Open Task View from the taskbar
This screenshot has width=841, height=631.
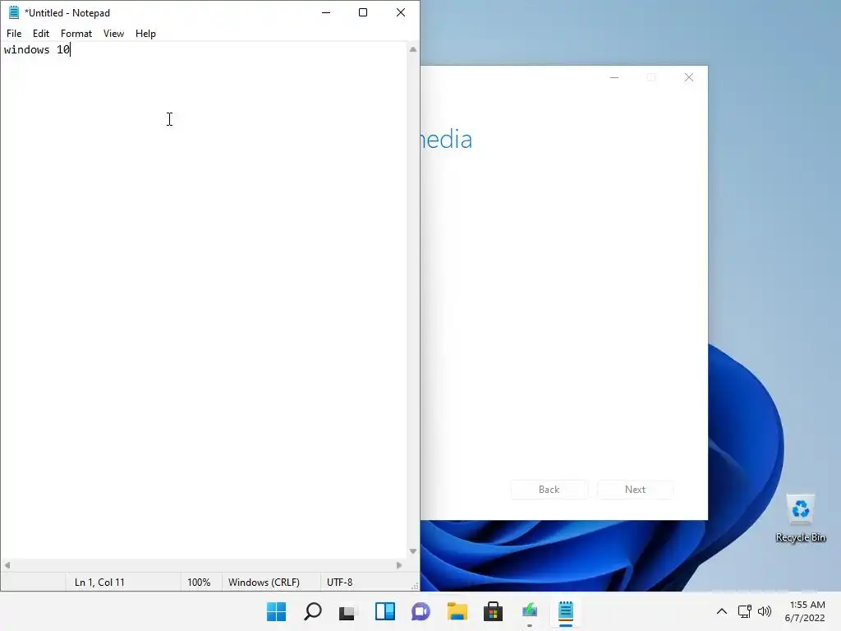(x=347, y=611)
